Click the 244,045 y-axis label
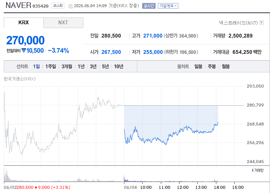This screenshot has width=270, height=193. tap(255, 162)
